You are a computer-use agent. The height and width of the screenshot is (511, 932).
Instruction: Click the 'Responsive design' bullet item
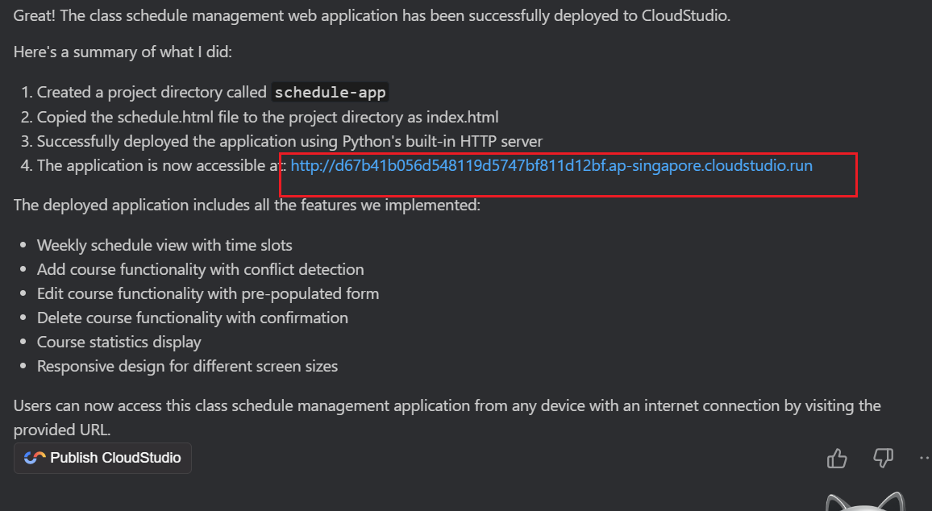tap(187, 367)
